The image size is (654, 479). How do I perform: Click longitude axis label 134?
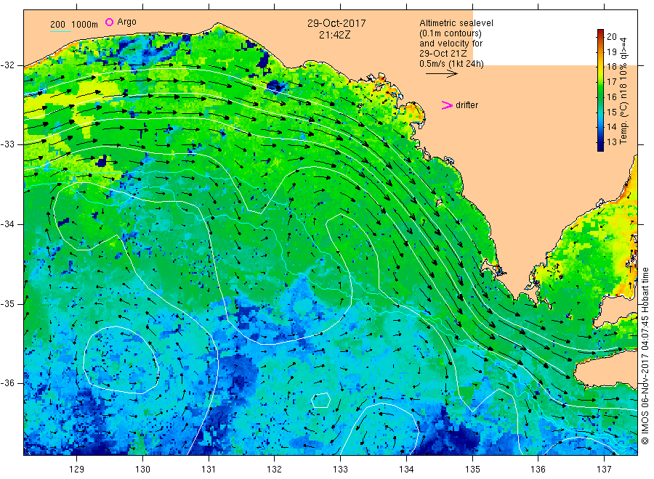406,469
